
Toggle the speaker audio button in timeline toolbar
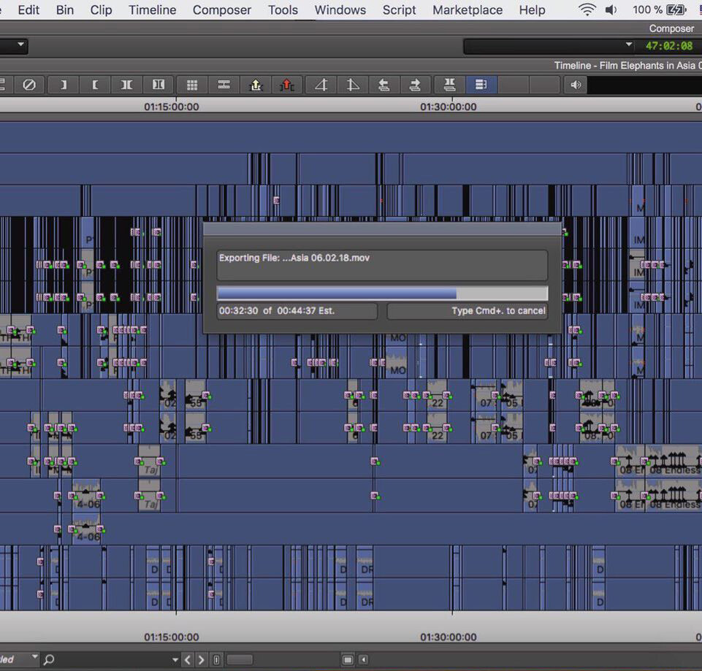coord(576,85)
